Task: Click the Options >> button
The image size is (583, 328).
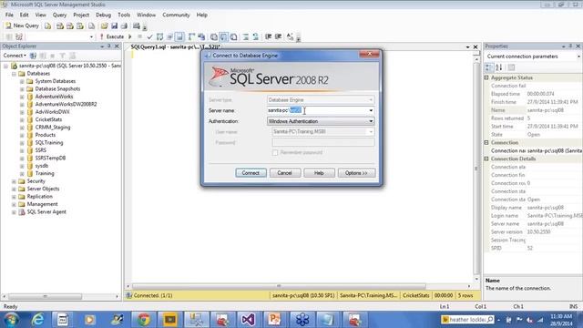Action: coord(356,173)
